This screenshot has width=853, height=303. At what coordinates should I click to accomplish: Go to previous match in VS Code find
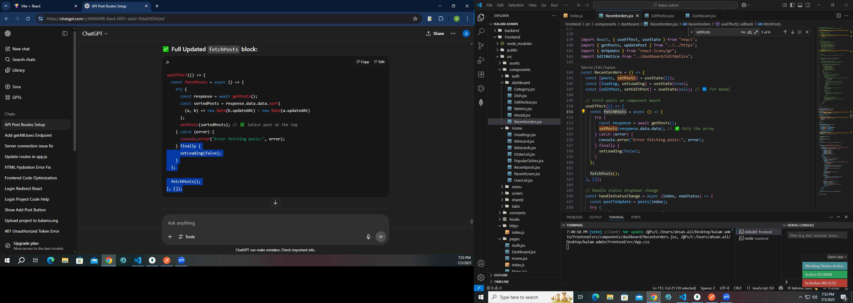(x=785, y=32)
